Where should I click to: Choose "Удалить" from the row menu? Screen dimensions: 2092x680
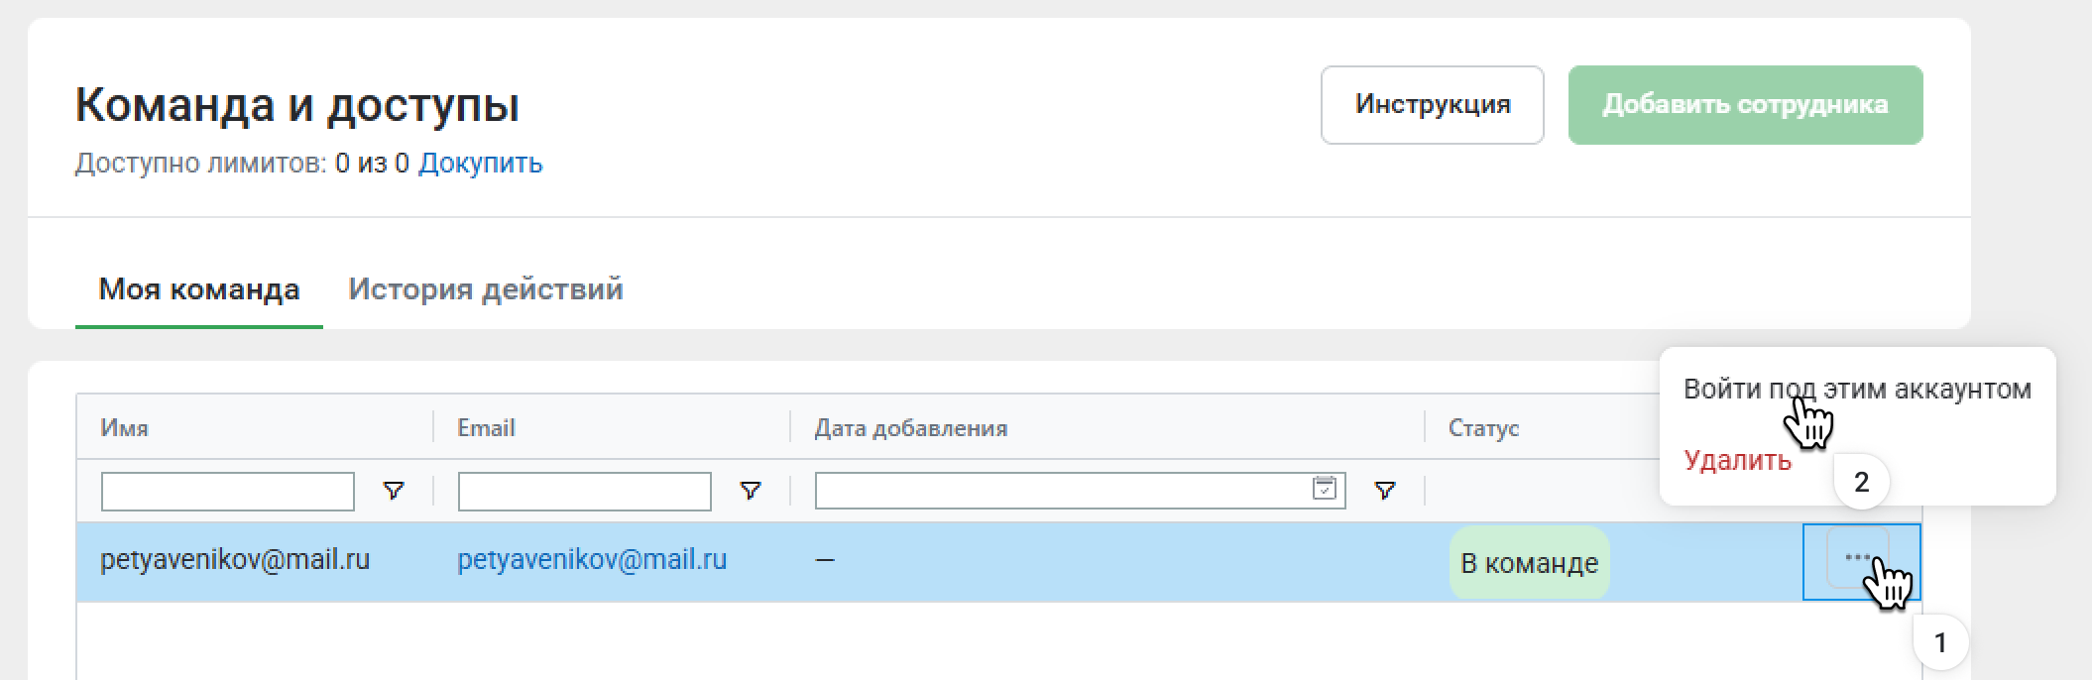click(x=1737, y=460)
